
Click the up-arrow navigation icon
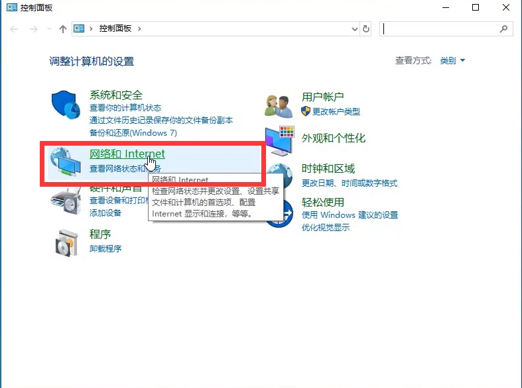(x=63, y=29)
